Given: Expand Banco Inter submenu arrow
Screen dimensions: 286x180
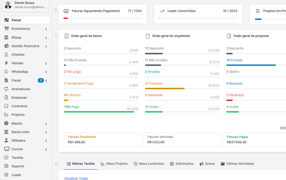Looking at the screenshot, I should [46, 132].
